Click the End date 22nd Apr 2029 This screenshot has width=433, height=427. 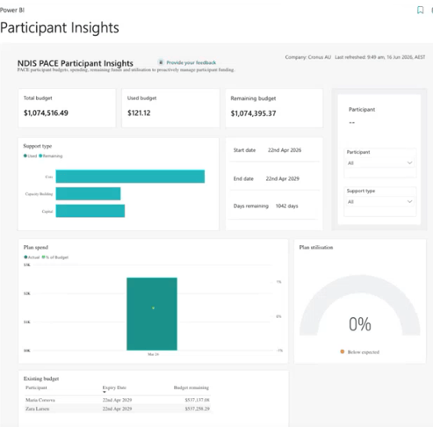click(283, 178)
